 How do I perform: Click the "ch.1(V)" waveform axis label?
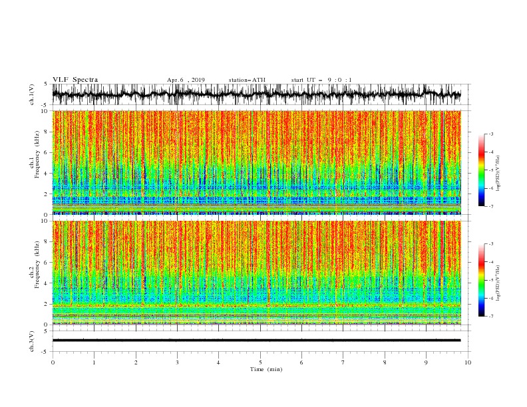pyautogui.click(x=32, y=94)
